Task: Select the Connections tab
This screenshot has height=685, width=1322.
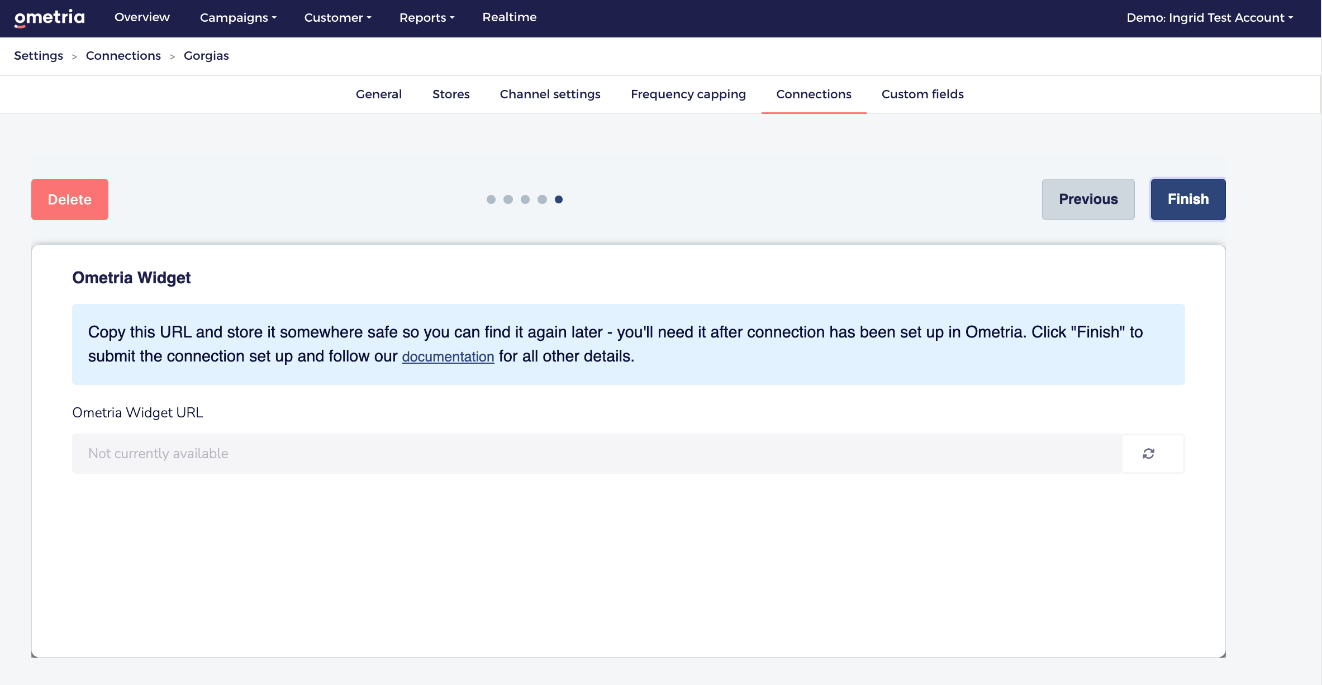Action: point(814,94)
